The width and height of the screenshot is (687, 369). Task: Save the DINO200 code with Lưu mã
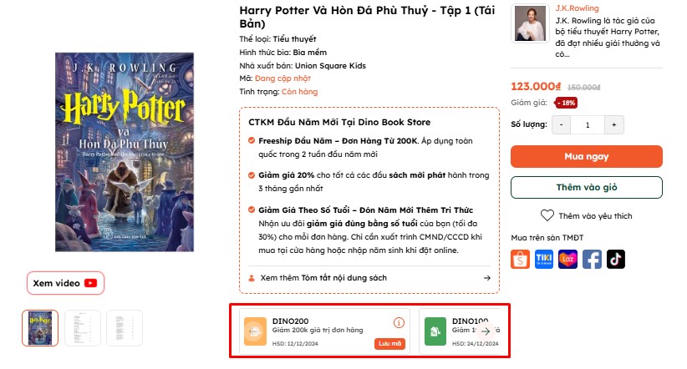pyautogui.click(x=389, y=343)
